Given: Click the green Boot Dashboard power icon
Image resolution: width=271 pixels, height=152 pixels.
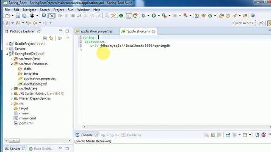Looking at the screenshot, I should [121, 16].
